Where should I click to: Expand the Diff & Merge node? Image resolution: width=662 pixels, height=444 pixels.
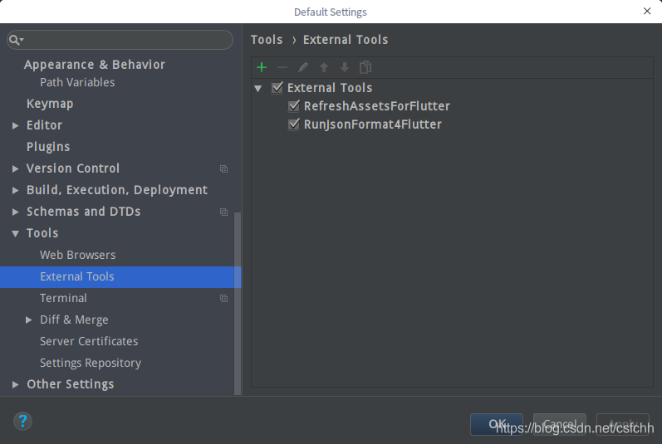click(29, 320)
